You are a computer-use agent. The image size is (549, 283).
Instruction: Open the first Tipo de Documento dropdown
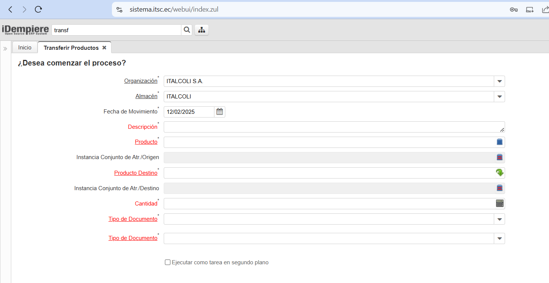[x=499, y=219]
